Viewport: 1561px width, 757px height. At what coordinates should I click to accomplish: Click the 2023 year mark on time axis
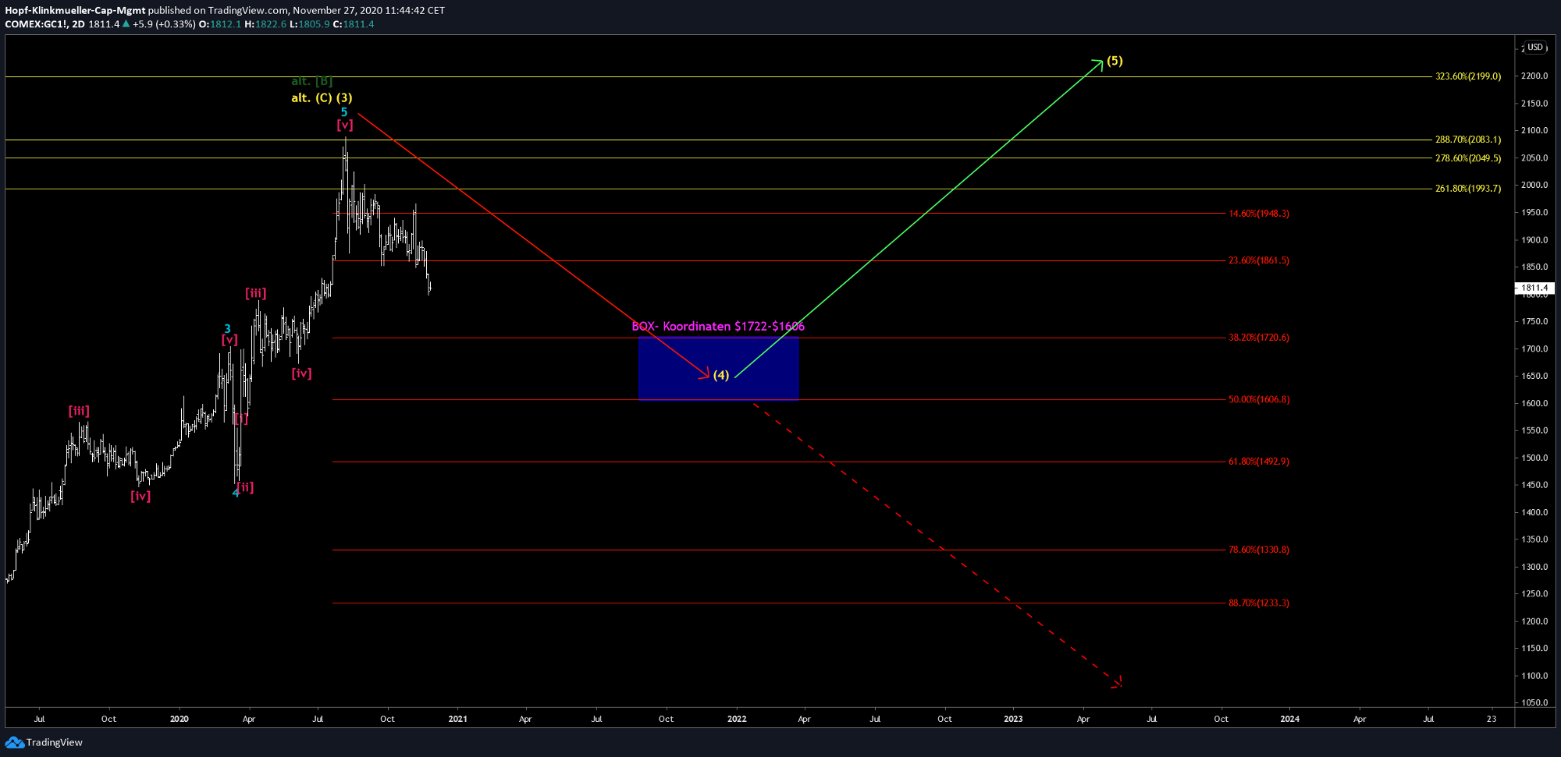[x=1013, y=719]
